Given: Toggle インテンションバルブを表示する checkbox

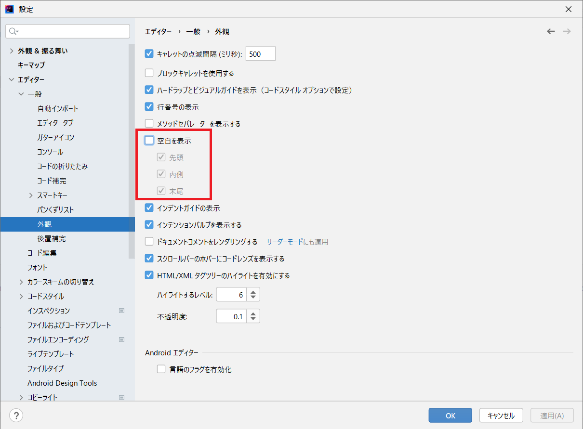Looking at the screenshot, I should (149, 225).
